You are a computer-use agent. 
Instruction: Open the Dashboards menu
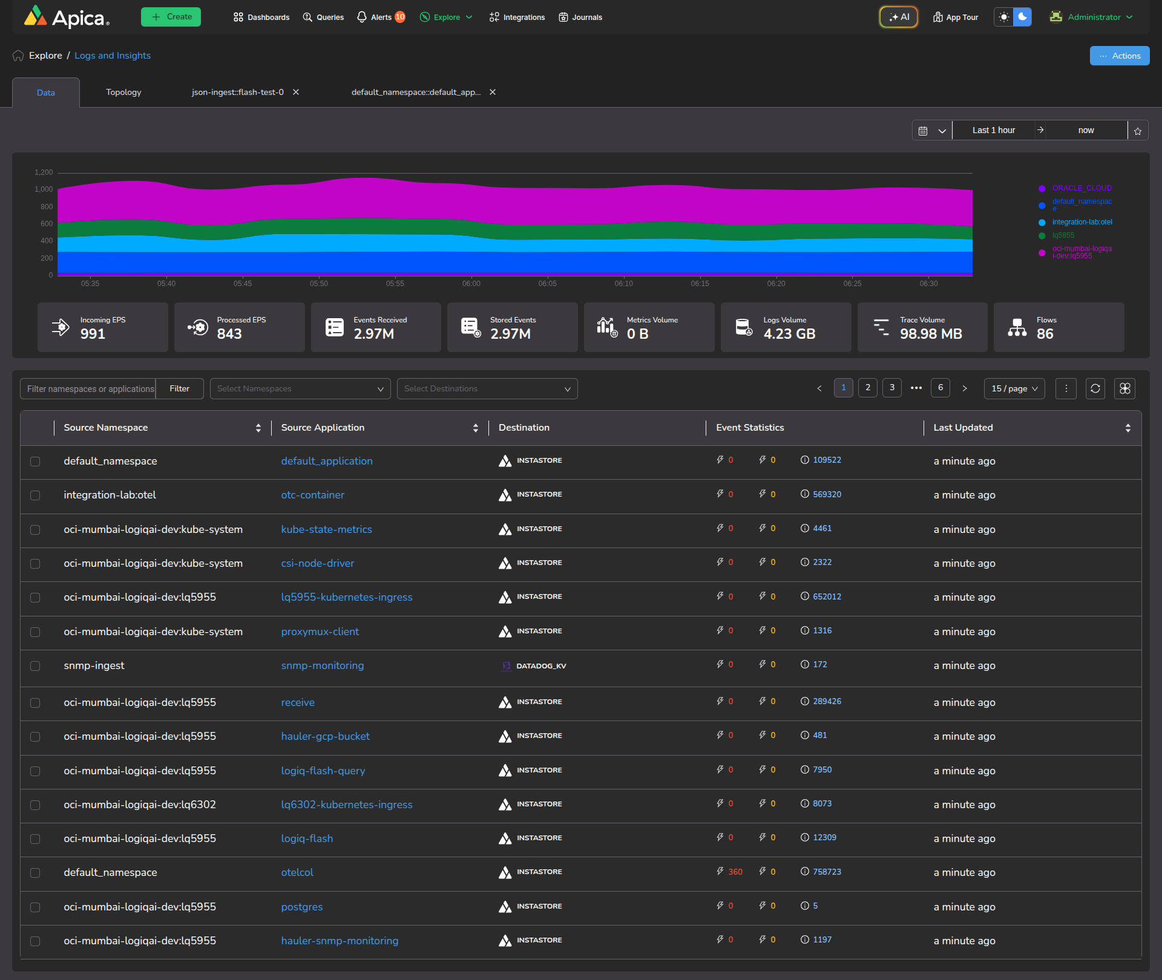pos(261,17)
